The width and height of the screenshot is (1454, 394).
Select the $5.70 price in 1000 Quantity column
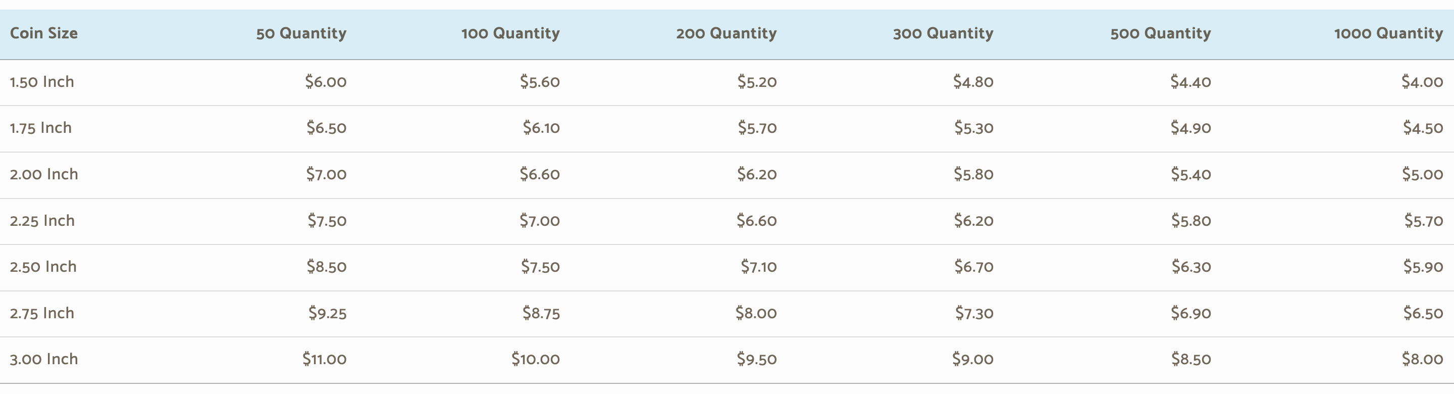(x=1424, y=220)
